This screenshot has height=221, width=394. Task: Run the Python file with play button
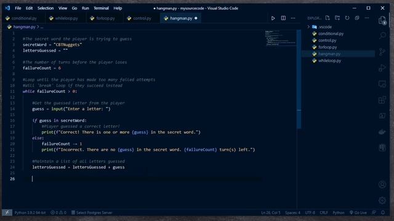[x=273, y=18]
